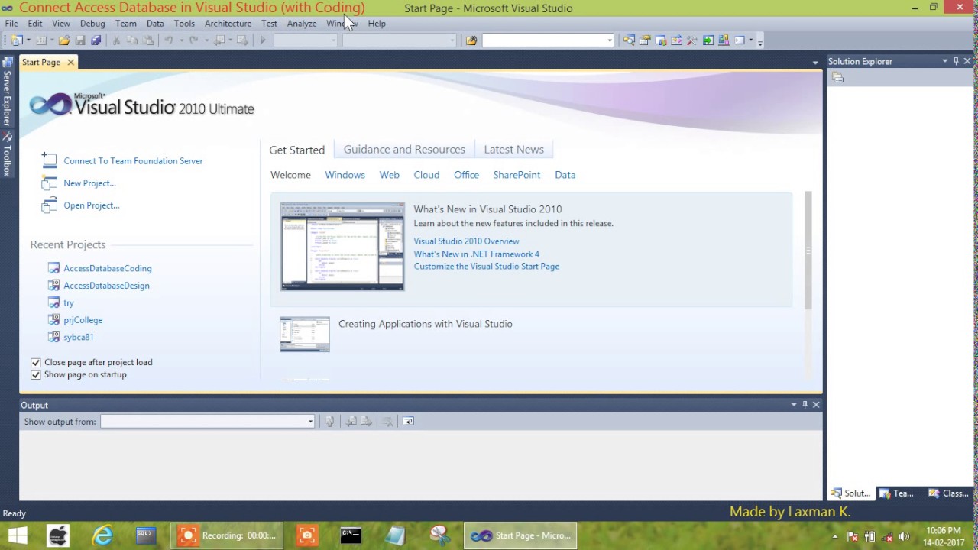Switch to Latest News tab
The height and width of the screenshot is (550, 978).
513,150
